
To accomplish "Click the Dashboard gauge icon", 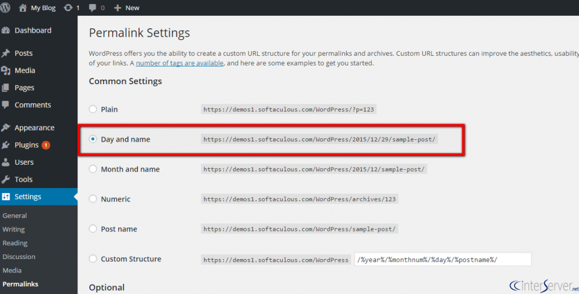I will click(x=6, y=30).
